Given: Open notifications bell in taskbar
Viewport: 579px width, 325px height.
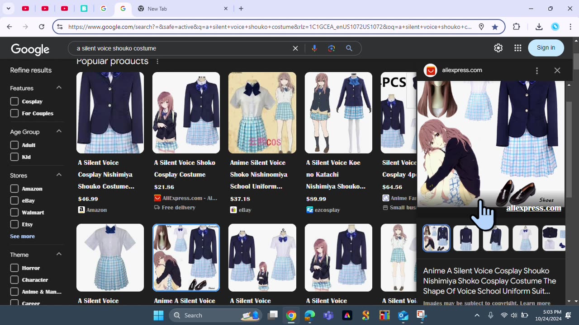Looking at the screenshot, I should pos(568,315).
